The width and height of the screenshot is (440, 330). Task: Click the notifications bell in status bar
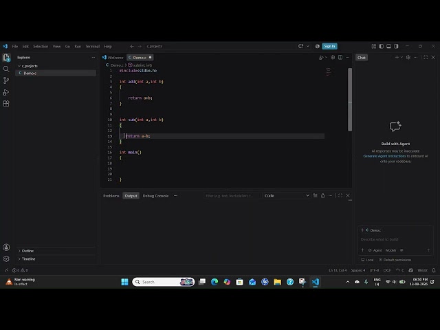434,270
